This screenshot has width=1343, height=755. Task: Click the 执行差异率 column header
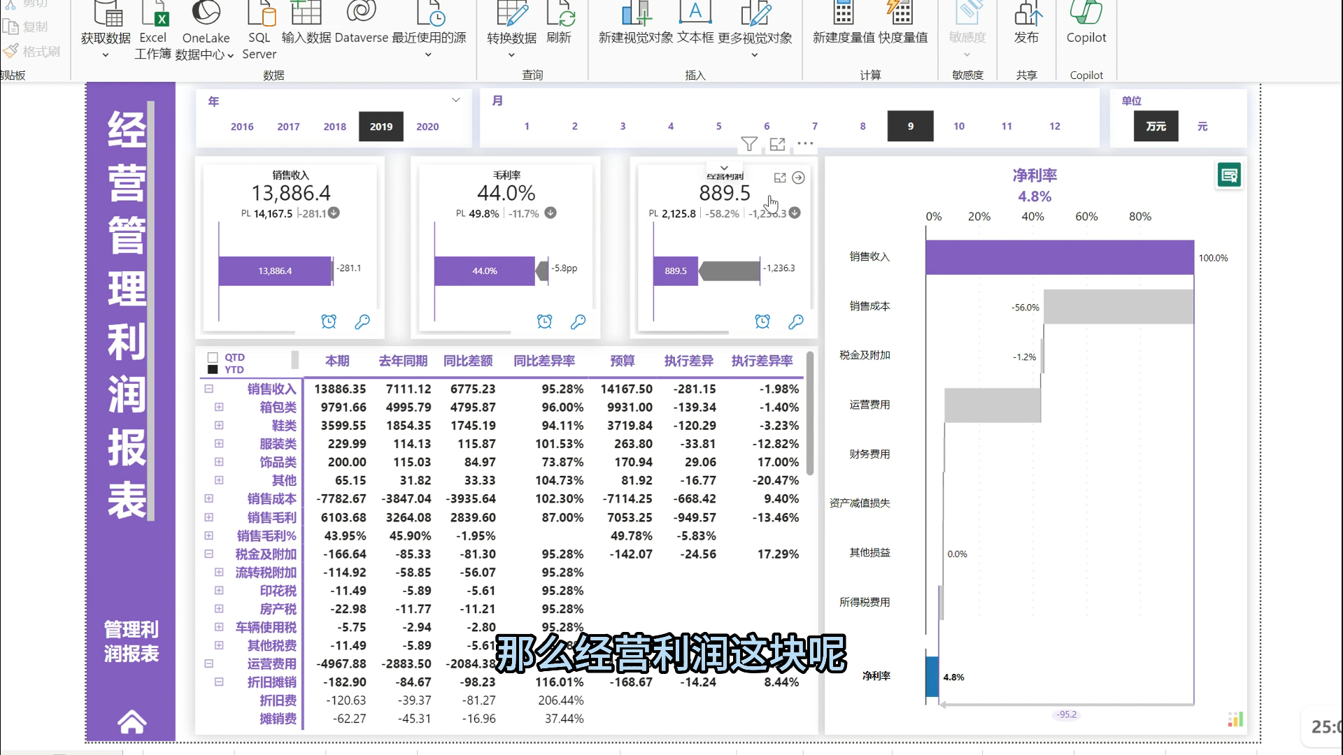[x=762, y=361]
